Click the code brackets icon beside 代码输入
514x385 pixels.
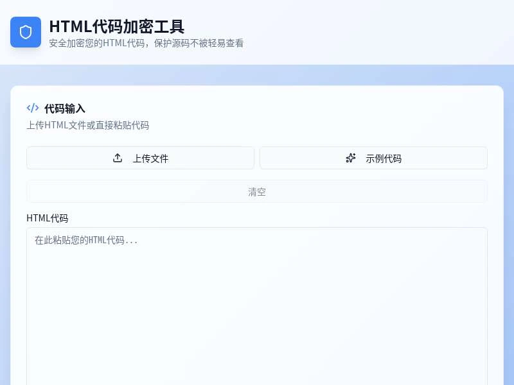[x=33, y=108]
